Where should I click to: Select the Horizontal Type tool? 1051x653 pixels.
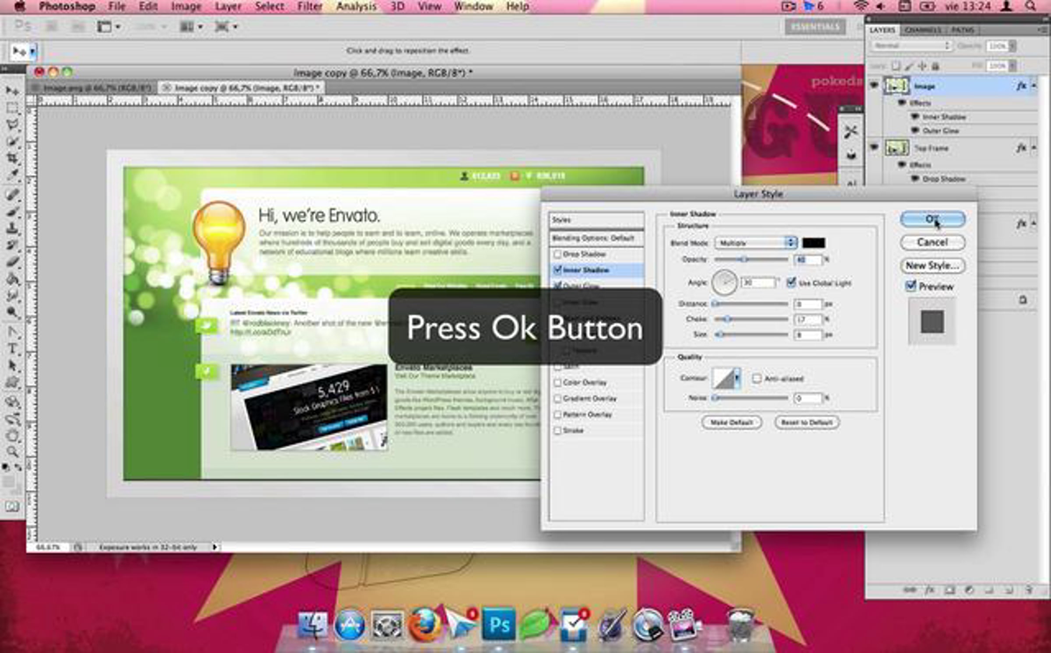[x=12, y=349]
